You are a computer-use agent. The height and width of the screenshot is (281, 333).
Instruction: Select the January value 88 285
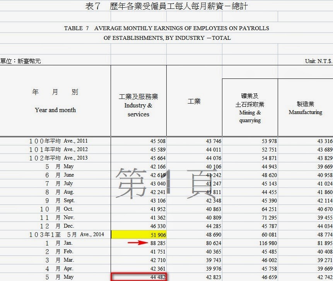click(x=158, y=243)
